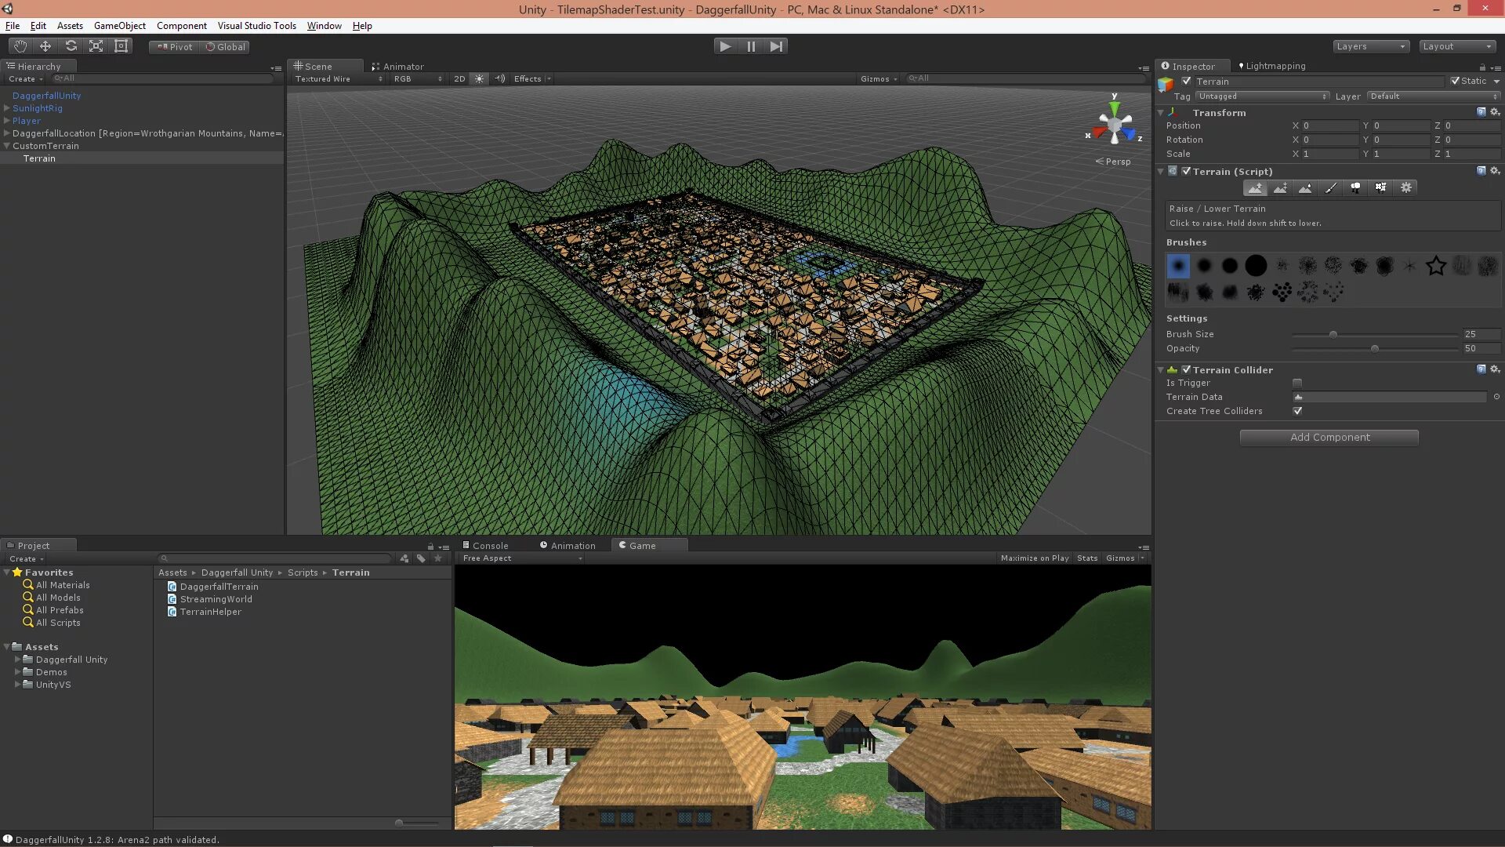Screen dimensions: 1505x847
Task: Choose the star-shaped brush
Action: (1436, 266)
